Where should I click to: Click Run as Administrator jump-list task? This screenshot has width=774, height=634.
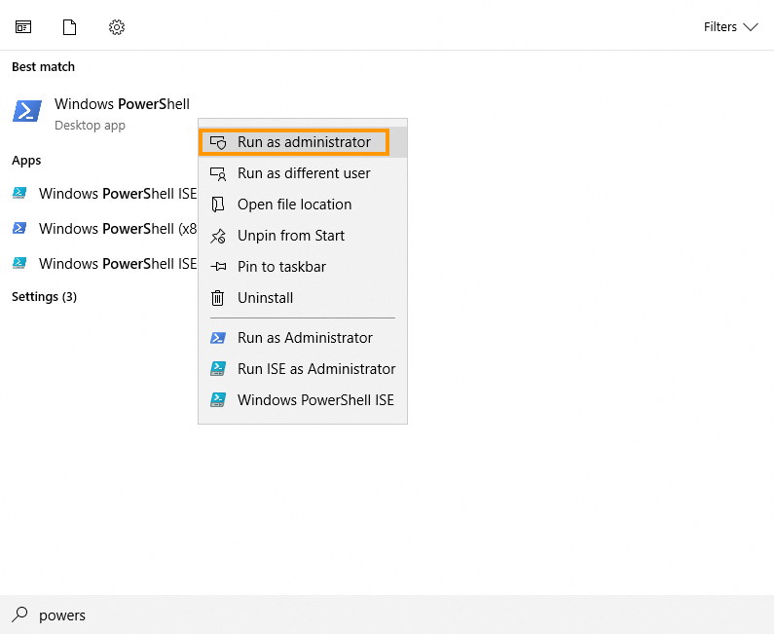(303, 338)
